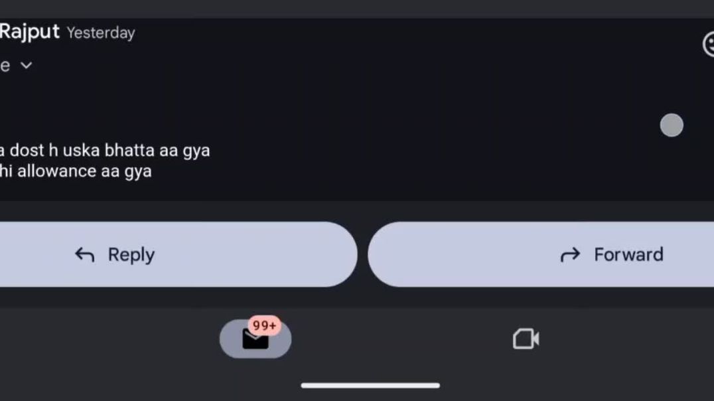Image resolution: width=714 pixels, height=401 pixels.
Task: Tap the blank bottom bar left of Mail
Action: click(x=100, y=340)
